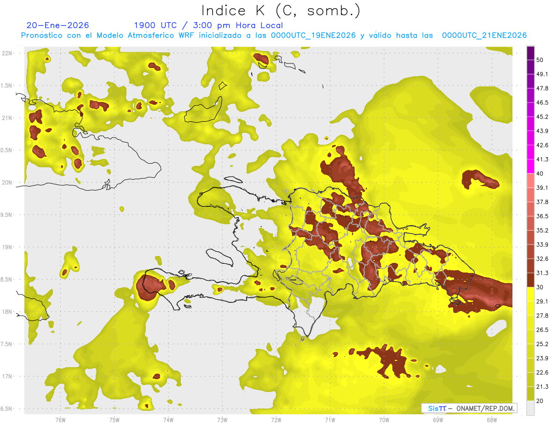Select the date text '20-Ene-2026'
This screenshot has height=426, width=552.
tap(58, 25)
